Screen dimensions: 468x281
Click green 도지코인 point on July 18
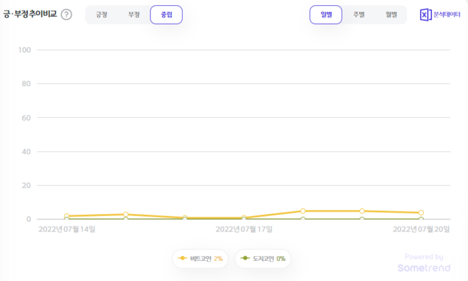coord(303,219)
